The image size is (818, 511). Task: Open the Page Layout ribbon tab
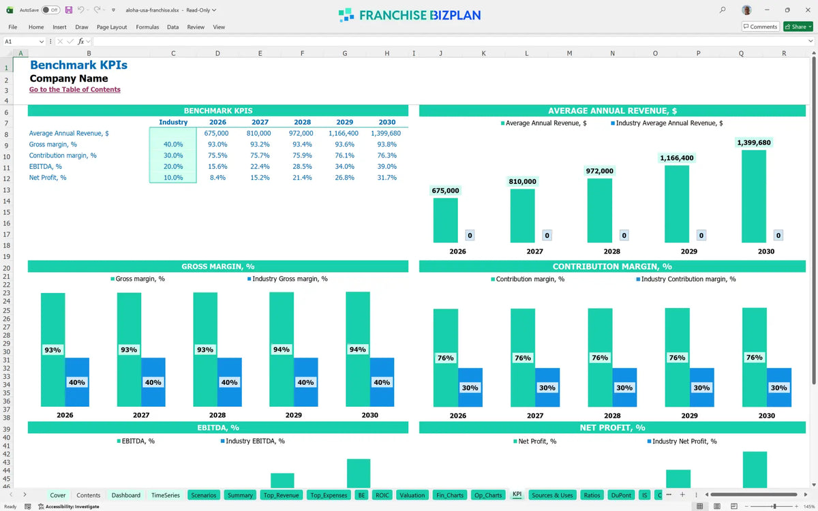(112, 27)
